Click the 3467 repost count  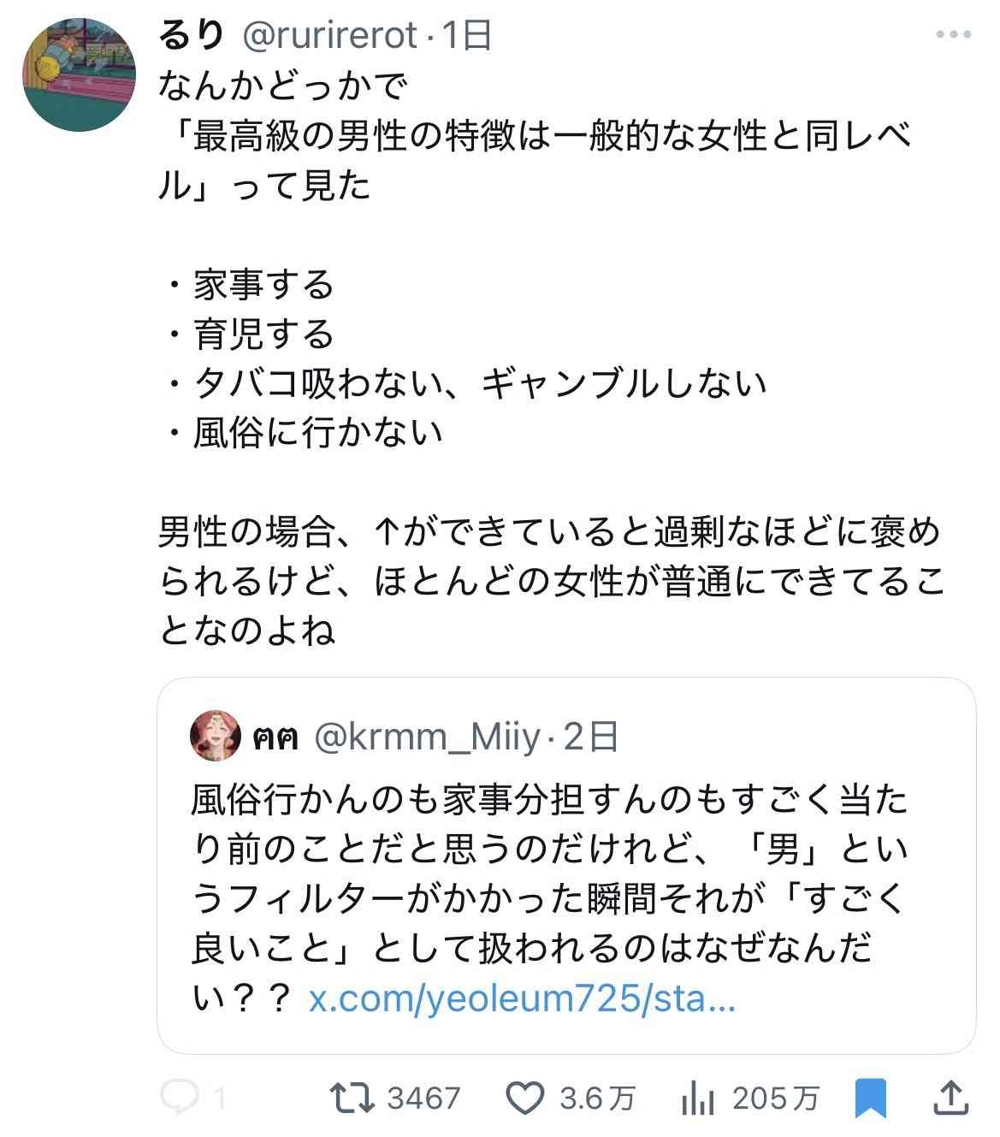[423, 1099]
